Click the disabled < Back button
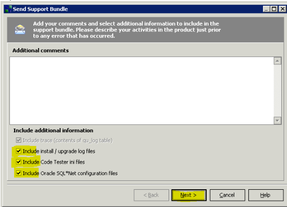Screen dimensions: 287x207 tap(151, 195)
